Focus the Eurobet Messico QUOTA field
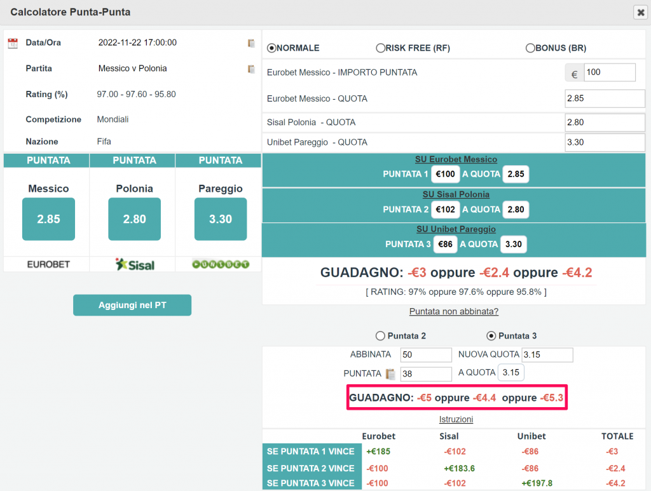 pyautogui.click(x=605, y=98)
